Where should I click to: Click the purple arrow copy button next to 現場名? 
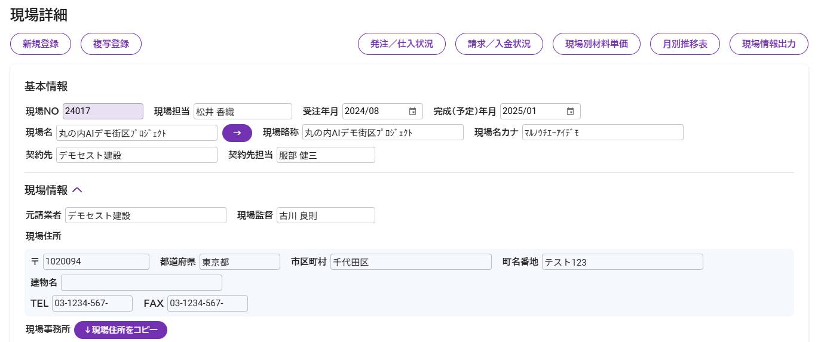237,133
